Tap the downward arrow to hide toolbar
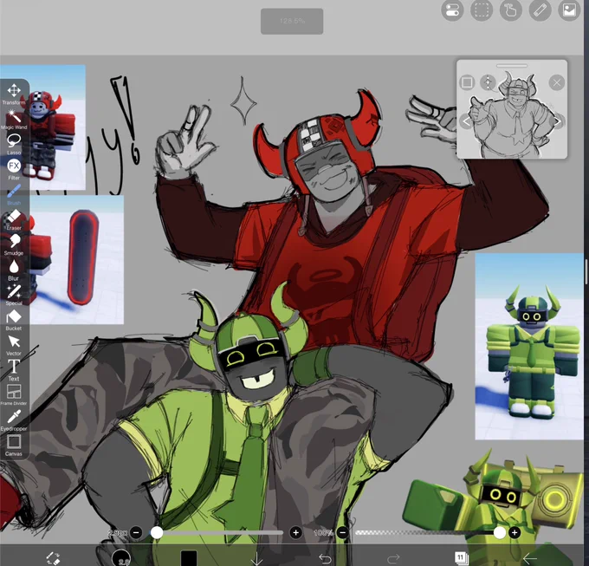The height and width of the screenshot is (566, 589). point(257,558)
